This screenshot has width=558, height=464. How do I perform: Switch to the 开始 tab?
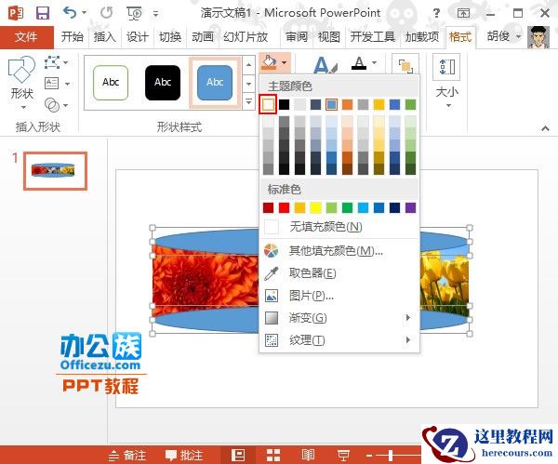[72, 36]
